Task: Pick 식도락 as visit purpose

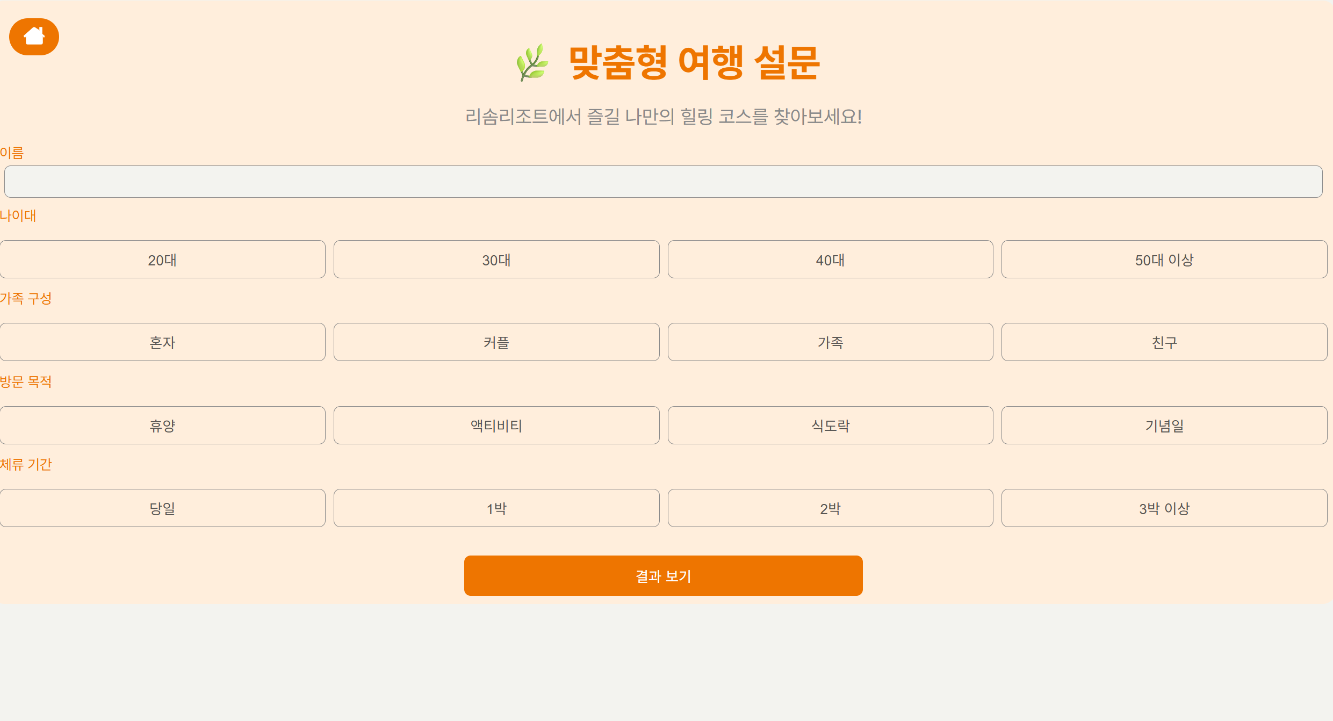Action: tap(830, 426)
